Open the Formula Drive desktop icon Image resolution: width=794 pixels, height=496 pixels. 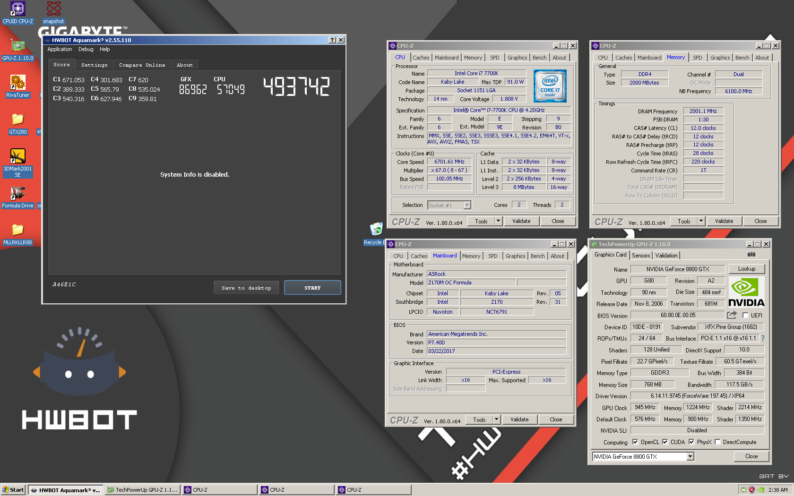[17, 197]
